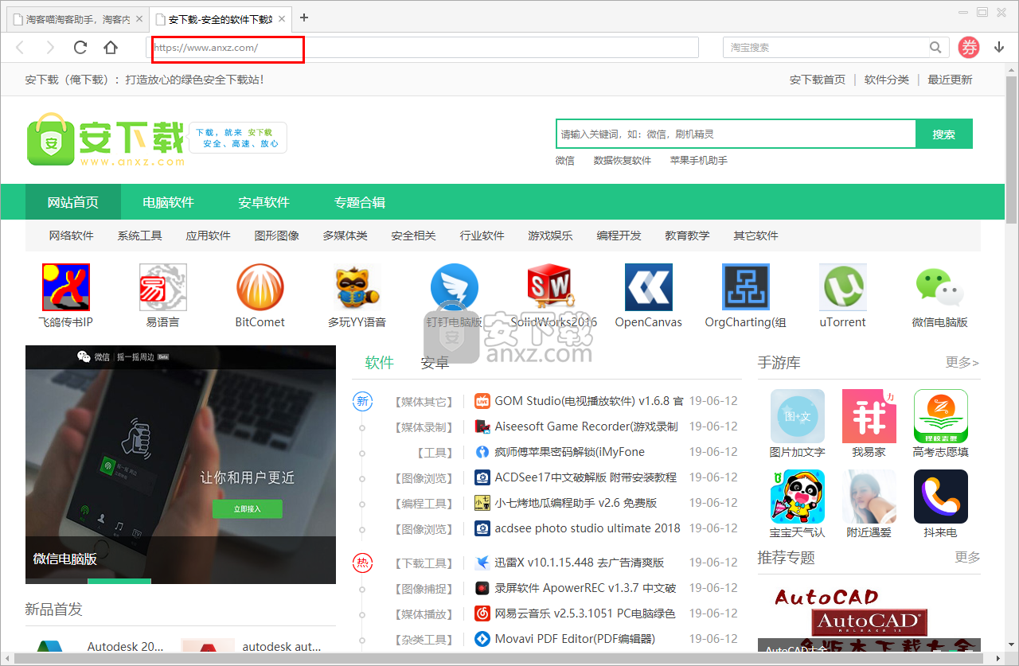Open 迅雷X v10.1.15.448 entry
The height and width of the screenshot is (666, 1019).
point(580,563)
